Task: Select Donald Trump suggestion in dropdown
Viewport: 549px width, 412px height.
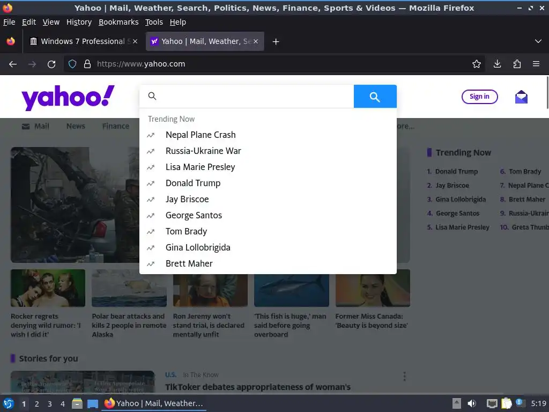Action: [268, 183]
